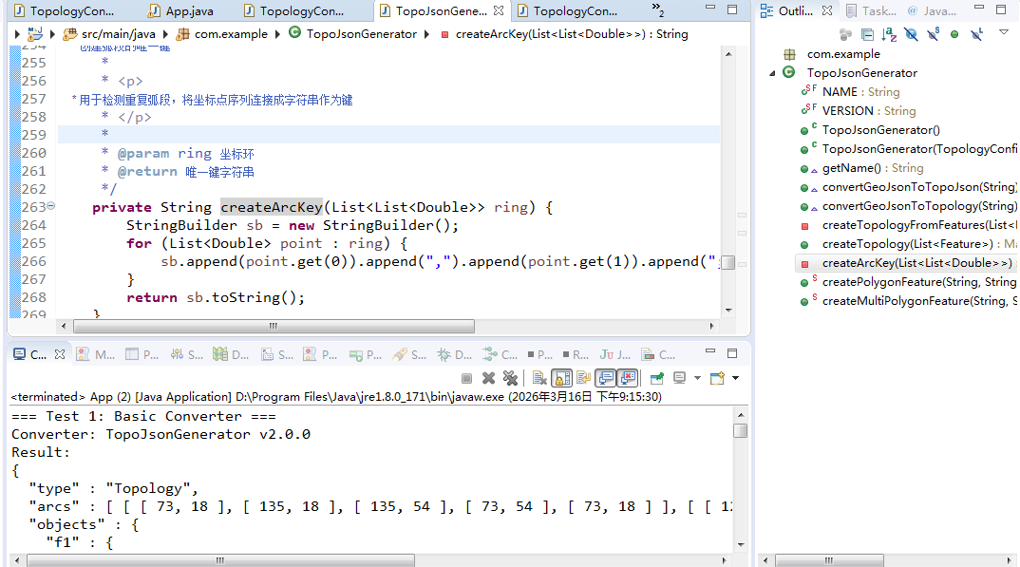Clear the console output
Screen dimensions: 1020x567
pos(539,378)
